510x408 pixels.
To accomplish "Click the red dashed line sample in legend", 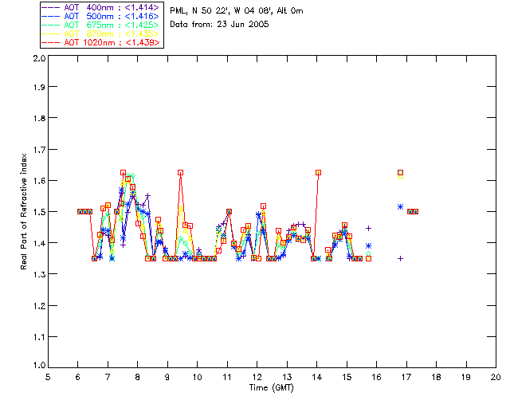I will click(51, 42).
